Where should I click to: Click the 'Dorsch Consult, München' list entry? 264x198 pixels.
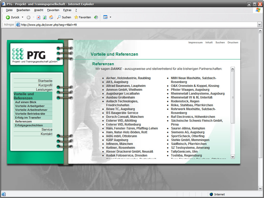(125, 117)
